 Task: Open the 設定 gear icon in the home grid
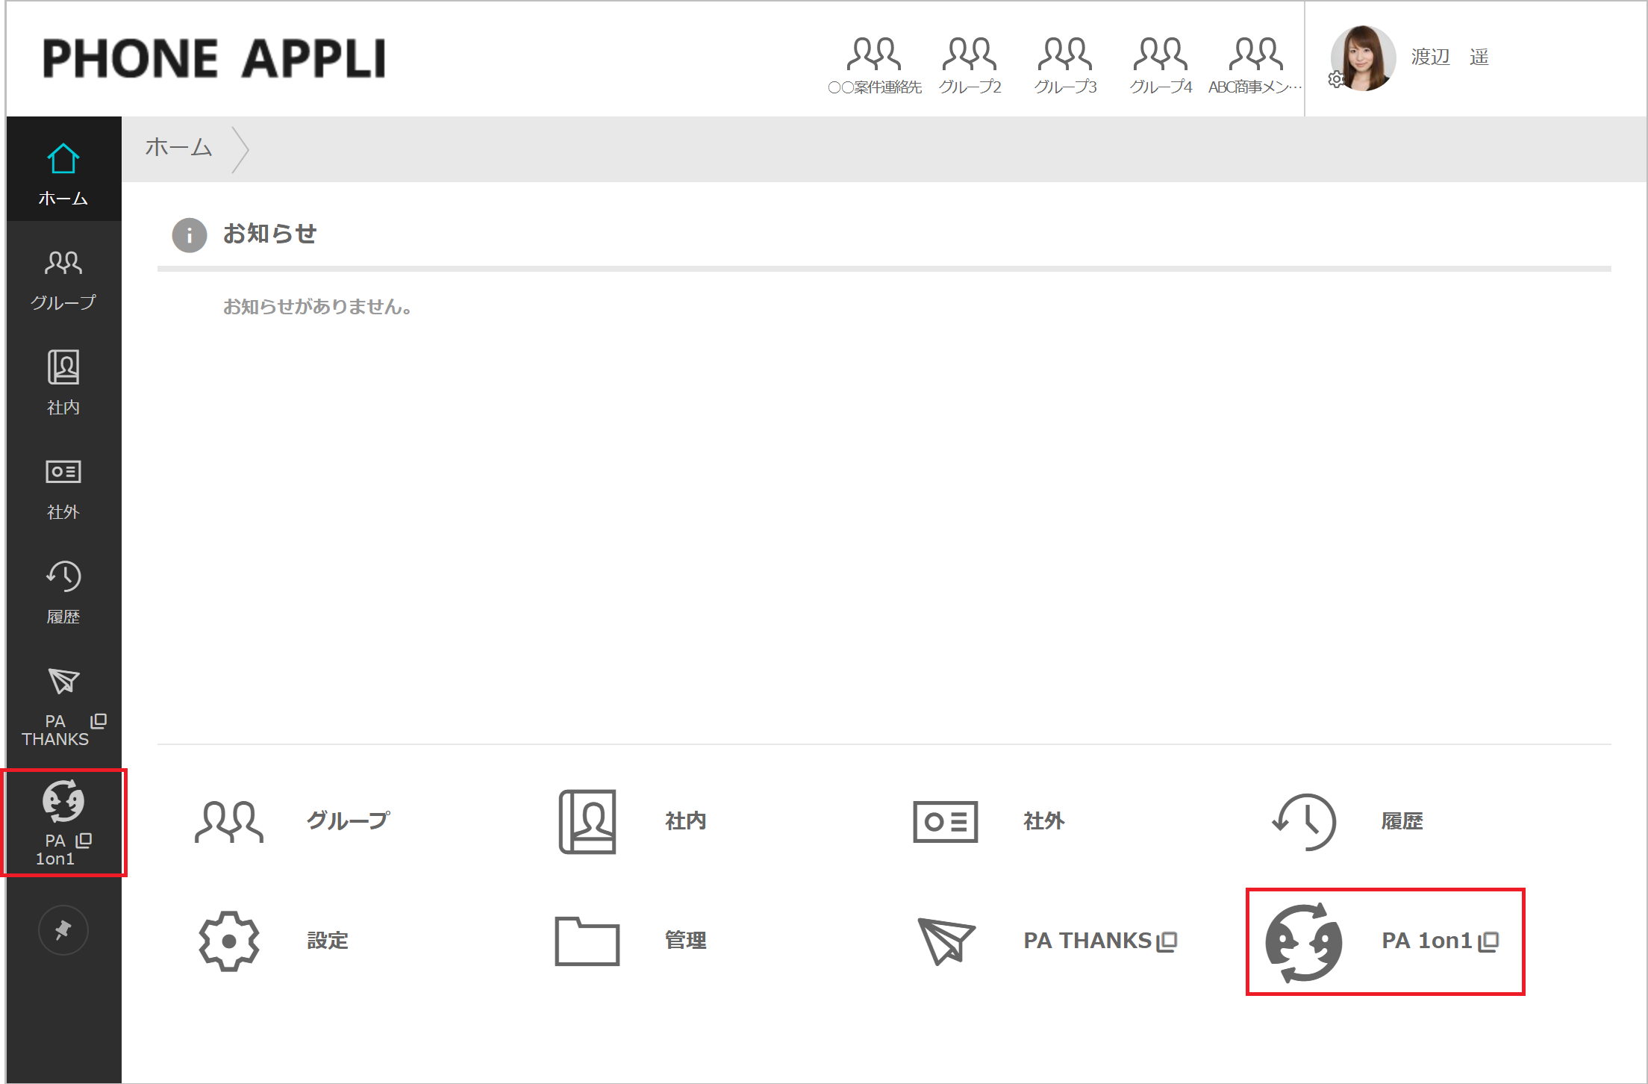[x=228, y=941]
